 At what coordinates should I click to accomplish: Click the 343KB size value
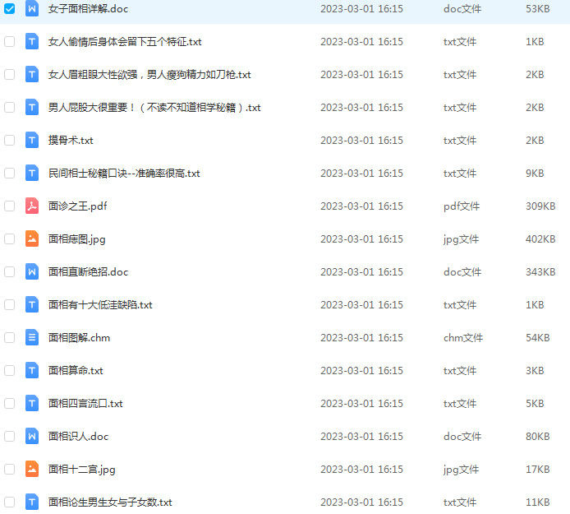coord(540,272)
